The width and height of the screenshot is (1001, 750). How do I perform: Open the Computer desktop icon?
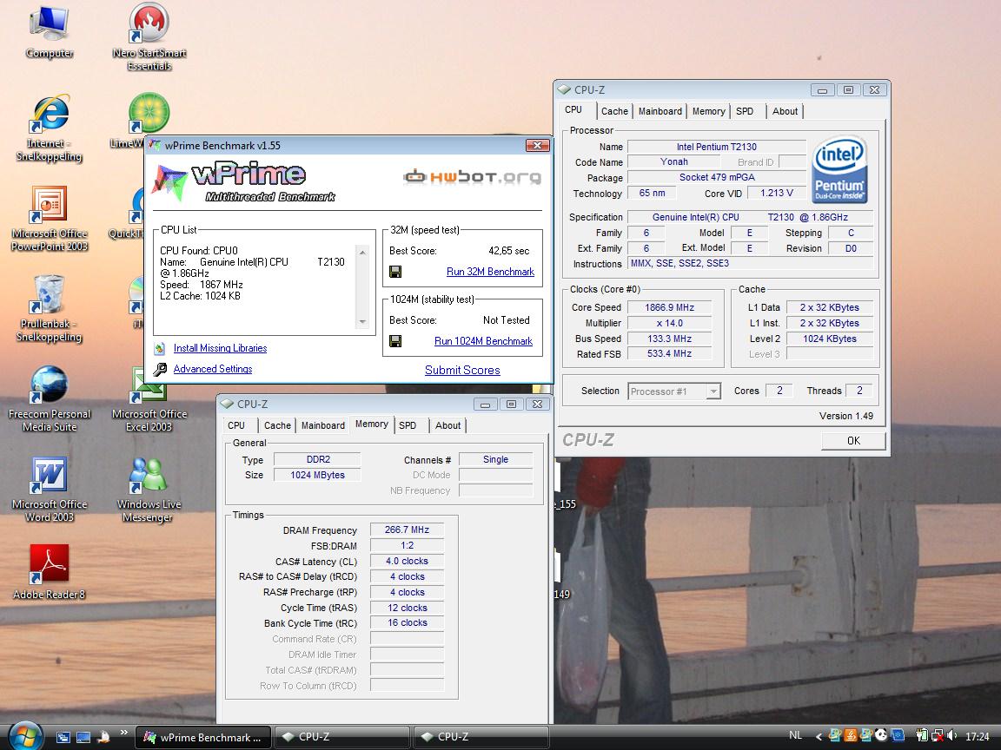pyautogui.click(x=50, y=32)
